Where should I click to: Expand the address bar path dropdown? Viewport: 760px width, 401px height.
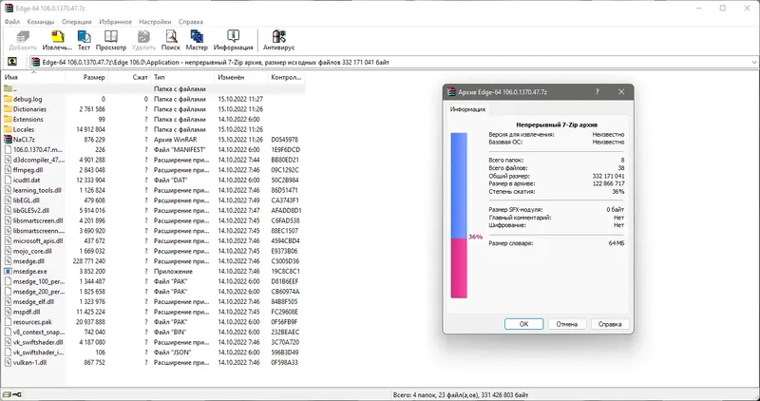[x=754, y=62]
